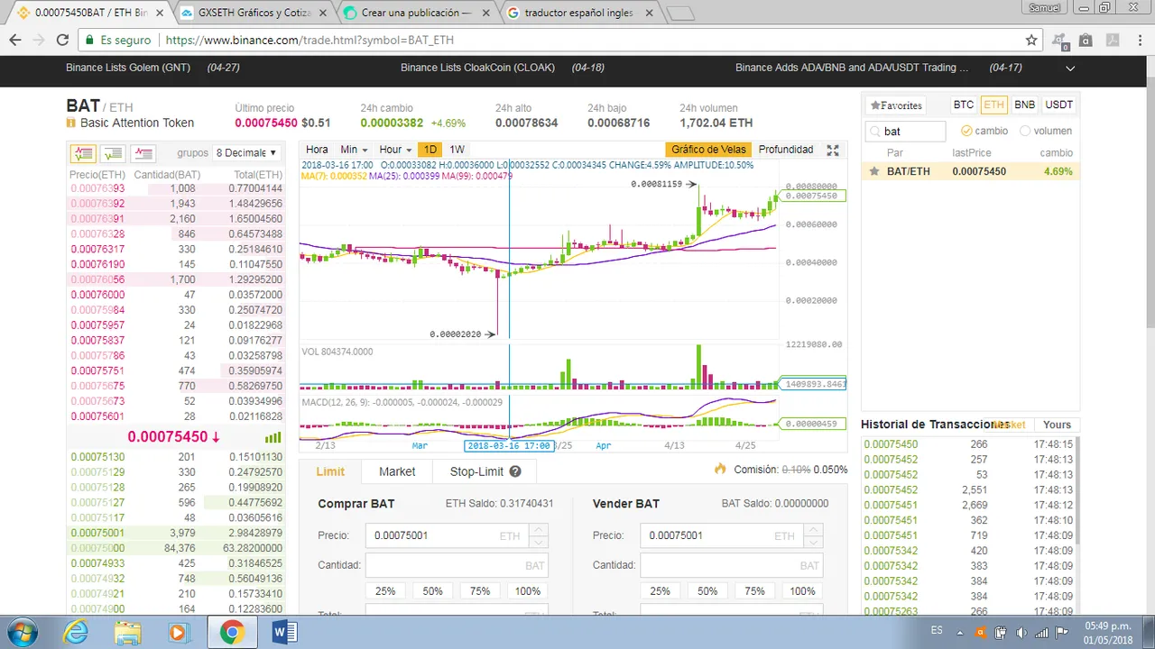The width and height of the screenshot is (1155, 649).
Task: Click buy order row price 0.00075001
Action: click(176, 533)
